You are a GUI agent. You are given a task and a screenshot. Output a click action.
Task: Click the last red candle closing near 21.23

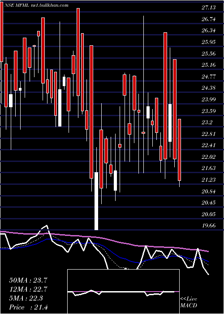pos(179,150)
